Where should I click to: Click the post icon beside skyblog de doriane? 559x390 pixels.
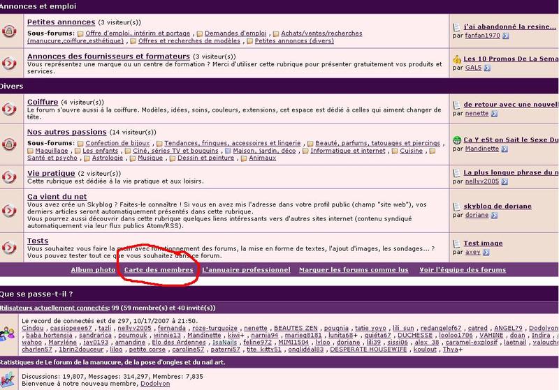point(456,207)
